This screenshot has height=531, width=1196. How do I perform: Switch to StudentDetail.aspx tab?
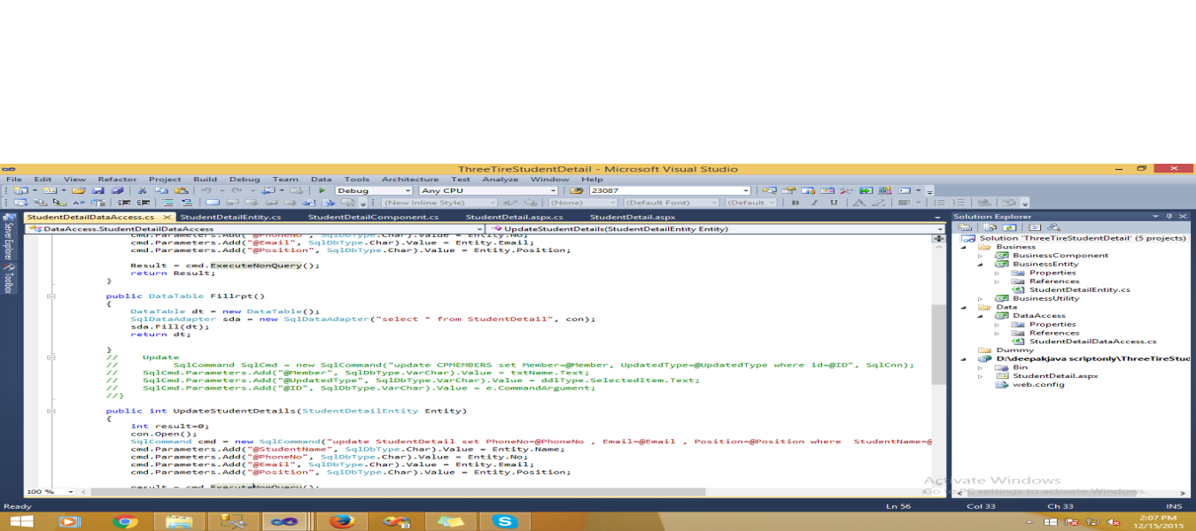tap(633, 217)
